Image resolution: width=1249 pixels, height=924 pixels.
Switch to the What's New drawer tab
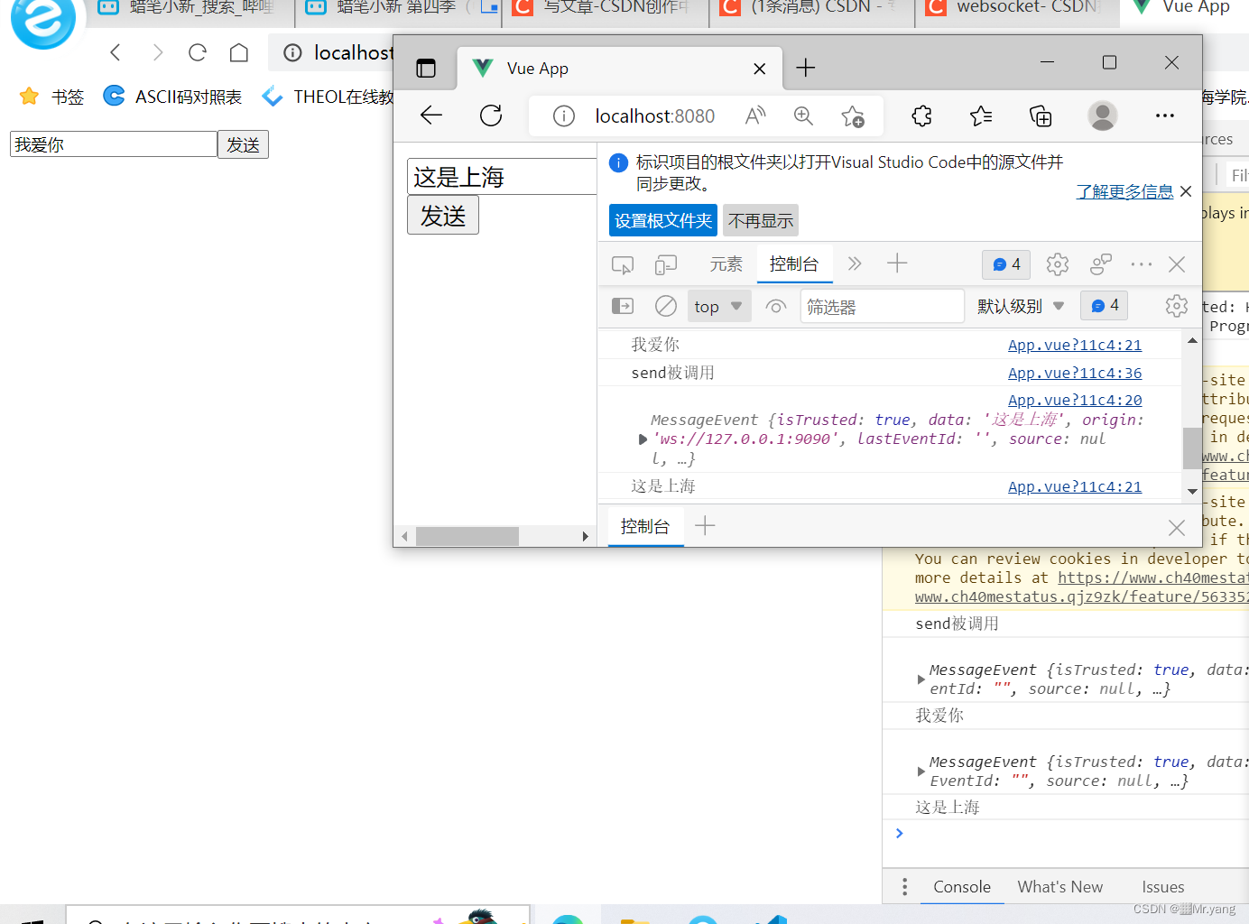(x=1060, y=887)
